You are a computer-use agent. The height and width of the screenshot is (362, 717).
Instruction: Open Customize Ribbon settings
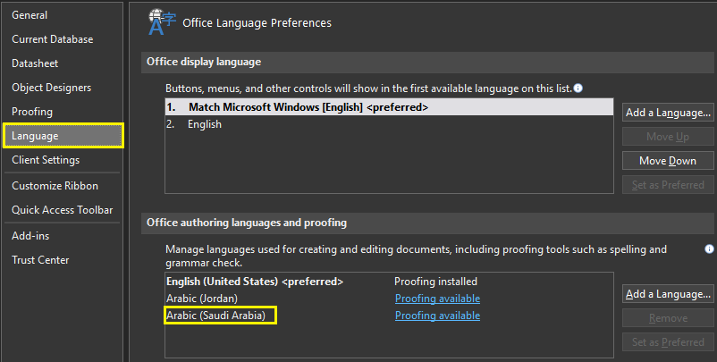click(x=55, y=186)
